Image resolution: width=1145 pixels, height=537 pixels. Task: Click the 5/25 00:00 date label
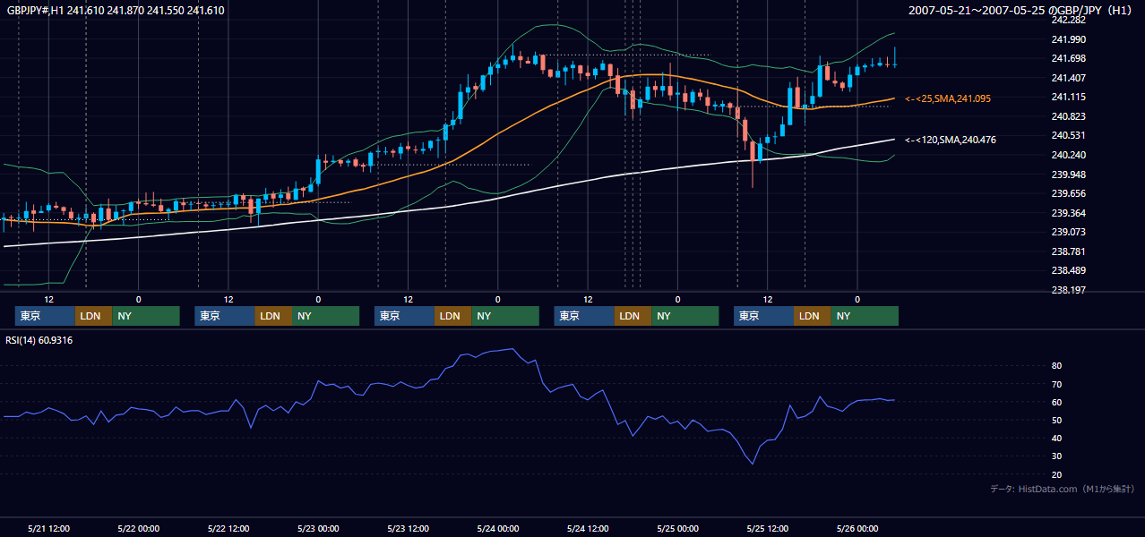(x=677, y=529)
